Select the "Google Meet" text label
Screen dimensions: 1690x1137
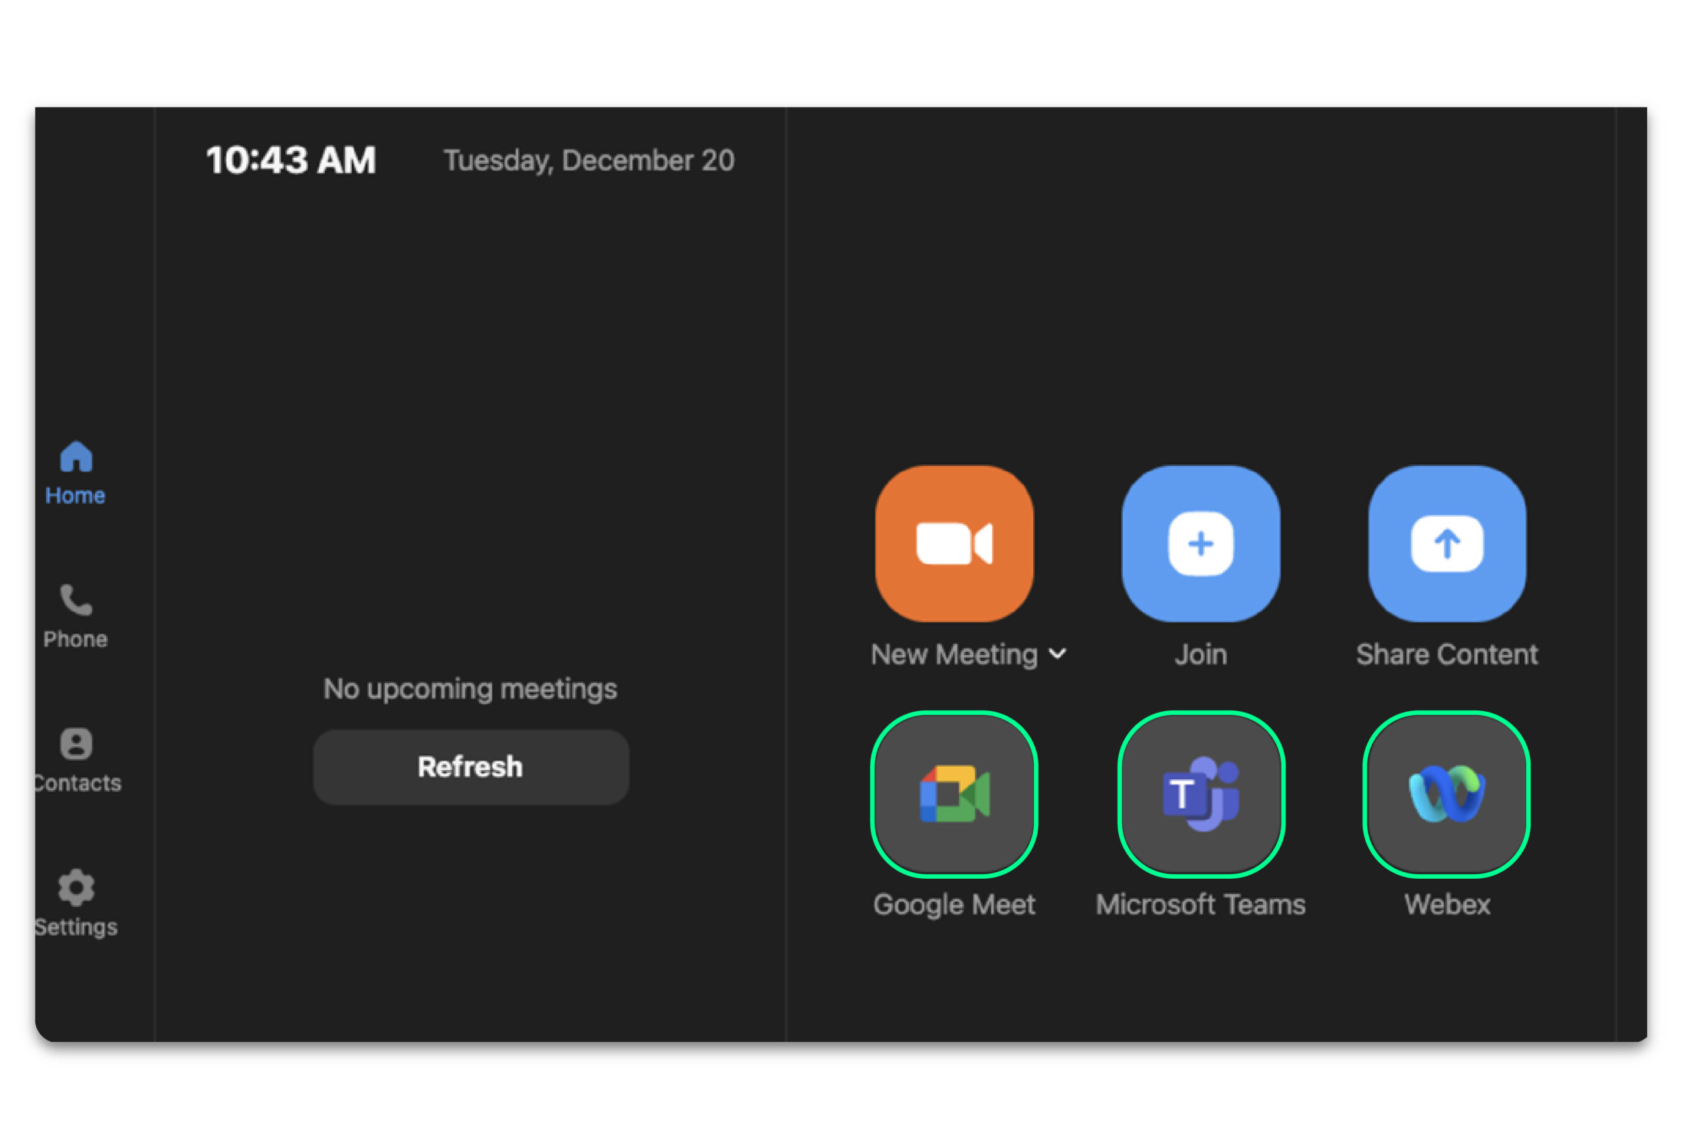(x=953, y=905)
